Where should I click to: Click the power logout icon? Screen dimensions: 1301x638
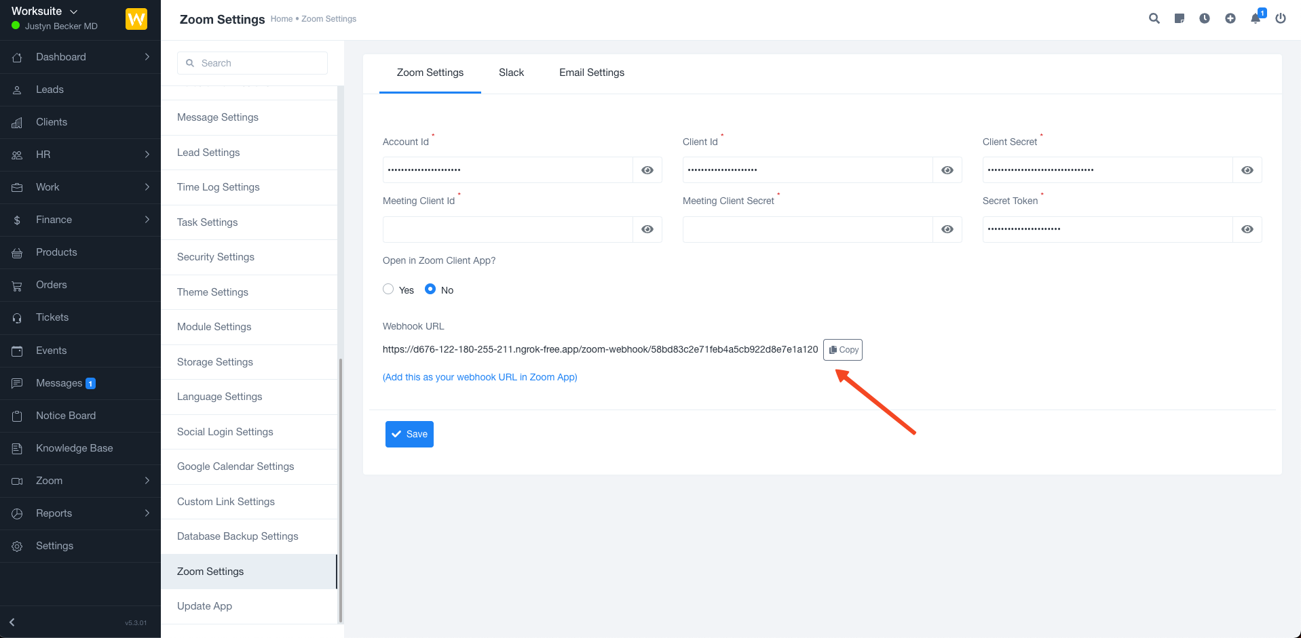coord(1281,18)
